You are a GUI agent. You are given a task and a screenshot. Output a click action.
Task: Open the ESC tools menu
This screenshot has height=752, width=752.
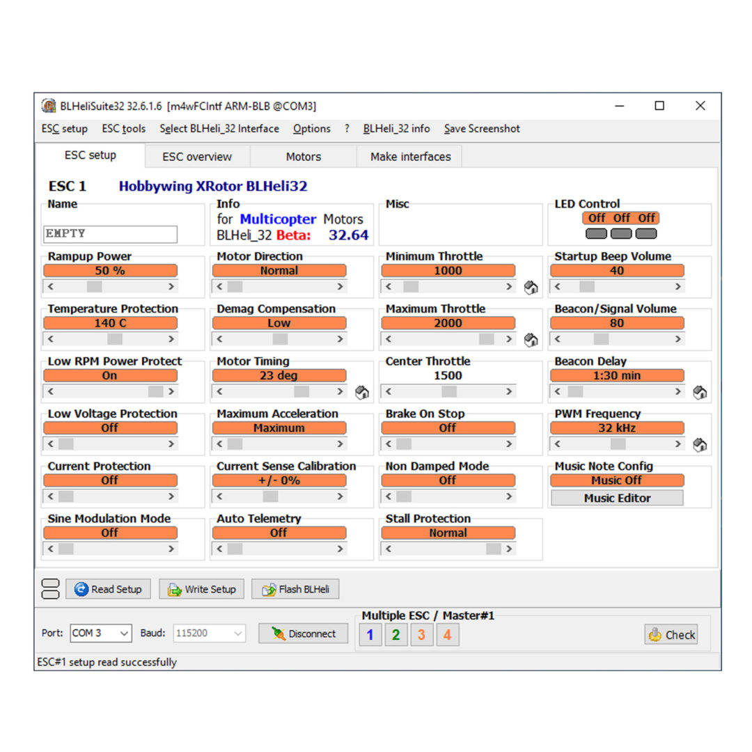124,129
